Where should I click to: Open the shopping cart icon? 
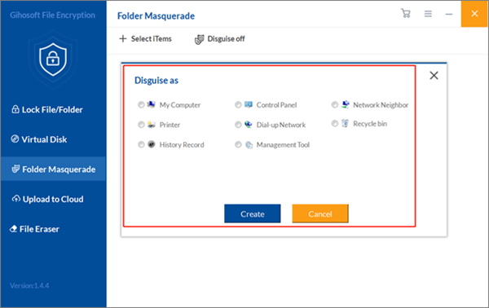(406, 13)
